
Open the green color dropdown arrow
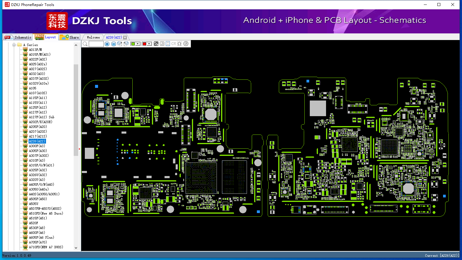[138, 44]
